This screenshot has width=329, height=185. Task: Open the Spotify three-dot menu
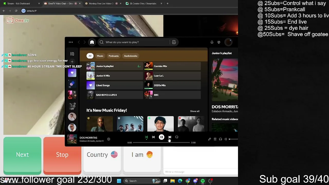71,42
